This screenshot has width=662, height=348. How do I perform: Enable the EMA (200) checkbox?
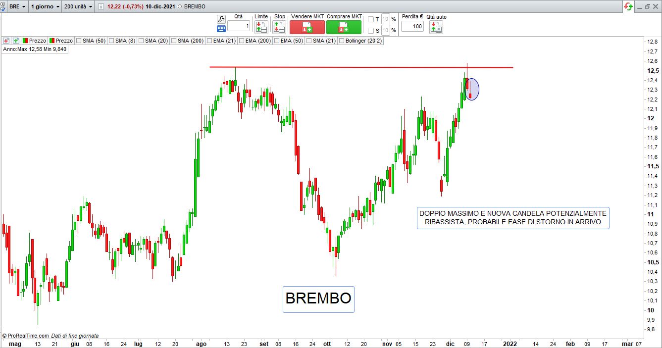(x=242, y=41)
